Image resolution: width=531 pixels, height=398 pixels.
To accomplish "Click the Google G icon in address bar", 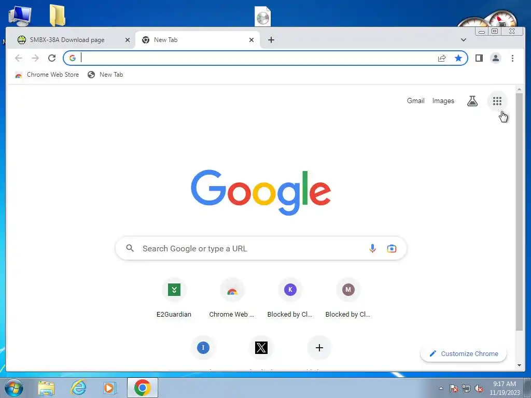I will pyautogui.click(x=72, y=58).
